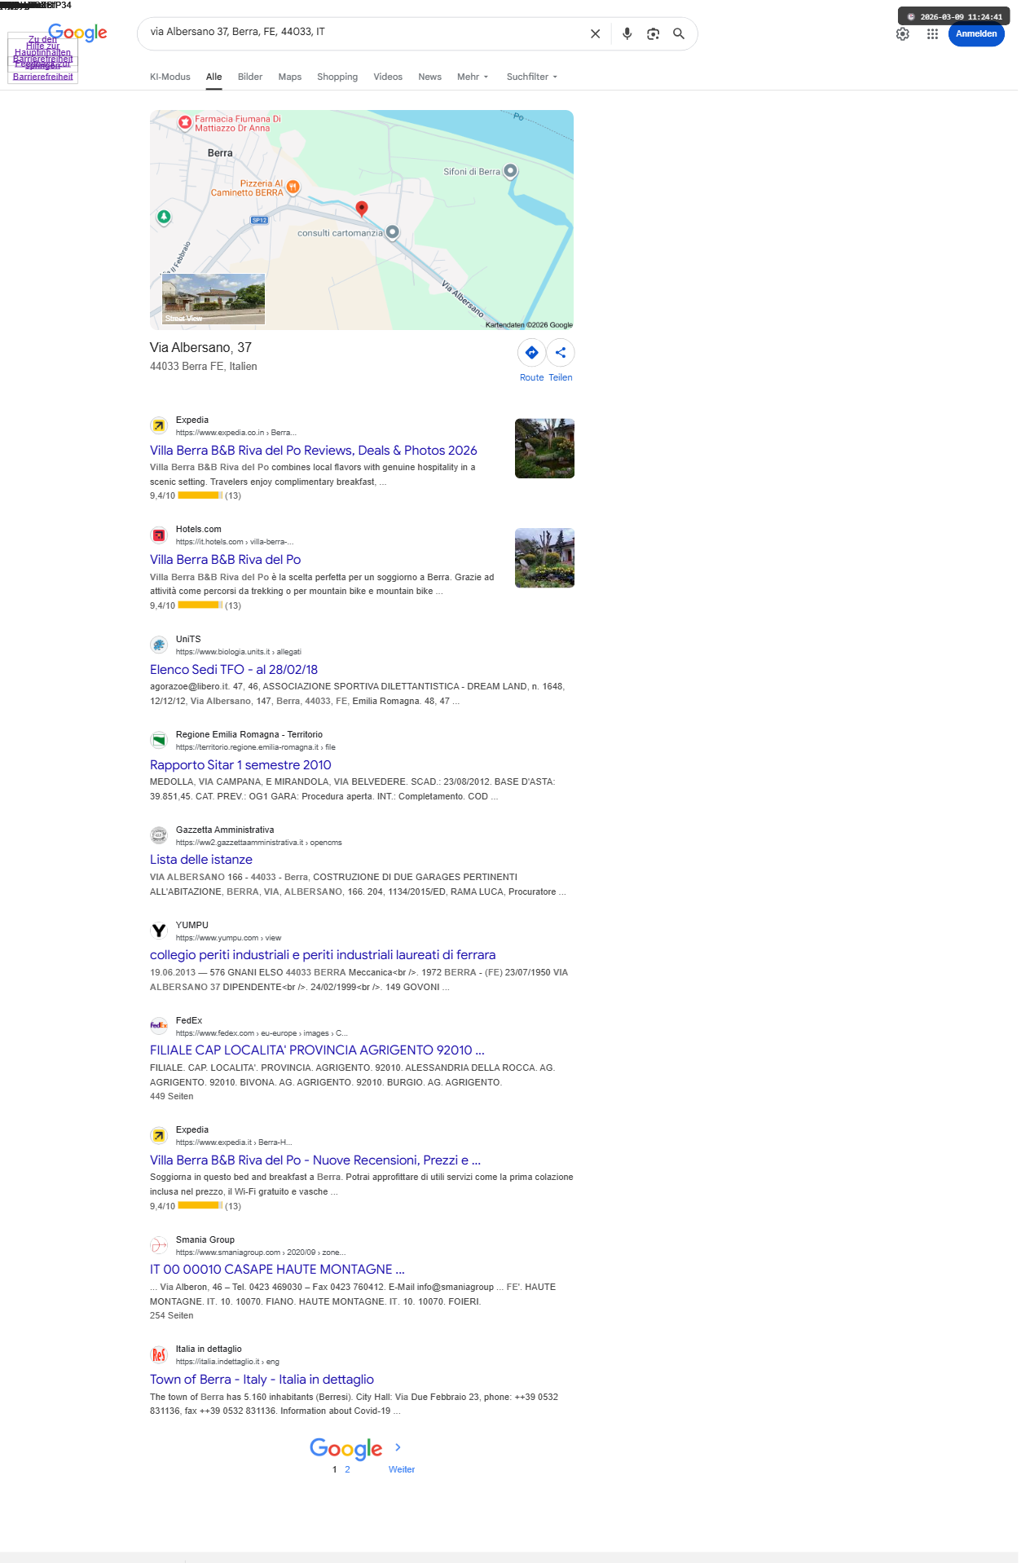
Task: Open collegio periti industriali di ferrara result
Action: [x=323, y=955]
